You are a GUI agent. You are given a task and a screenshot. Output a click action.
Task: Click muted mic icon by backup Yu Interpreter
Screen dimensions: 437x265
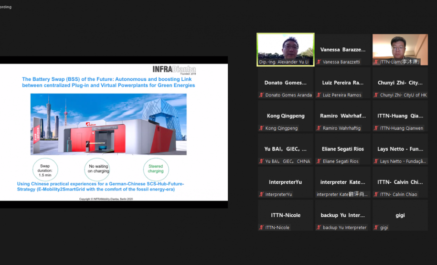(319, 227)
